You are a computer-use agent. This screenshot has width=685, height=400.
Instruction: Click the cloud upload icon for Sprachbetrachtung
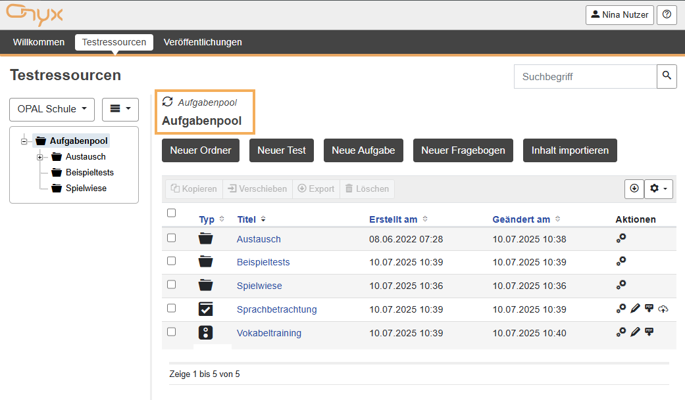[663, 309]
